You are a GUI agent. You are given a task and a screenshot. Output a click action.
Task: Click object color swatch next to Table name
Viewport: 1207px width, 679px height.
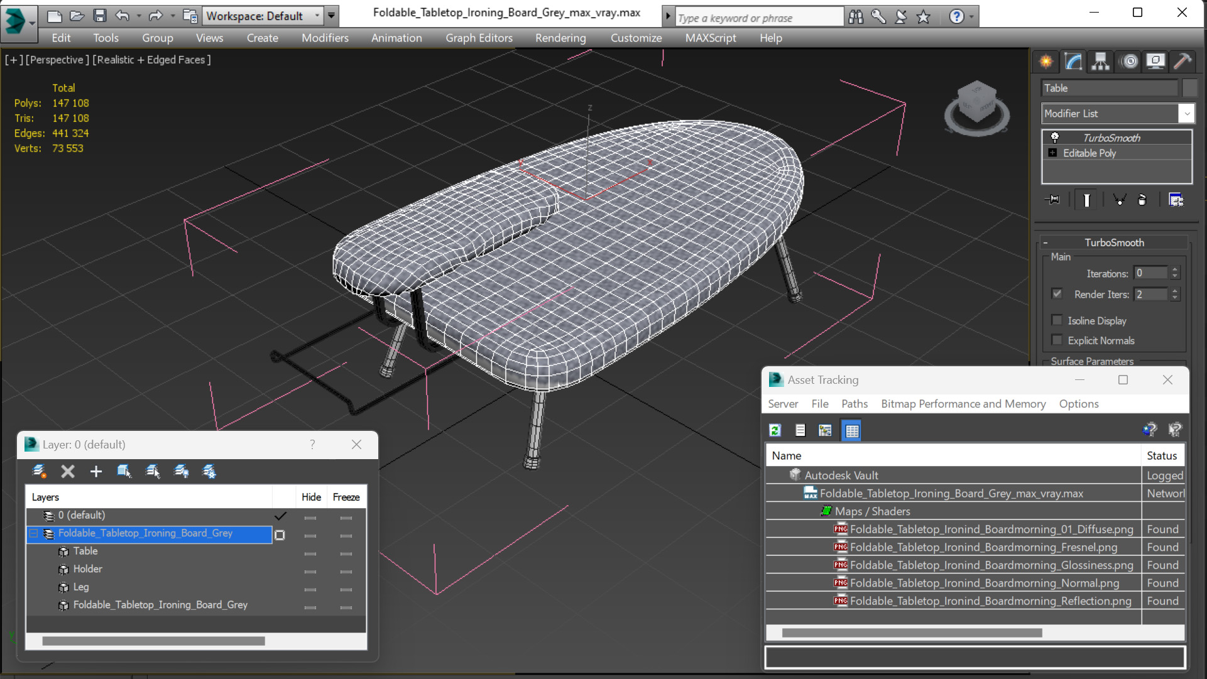pos(1189,88)
